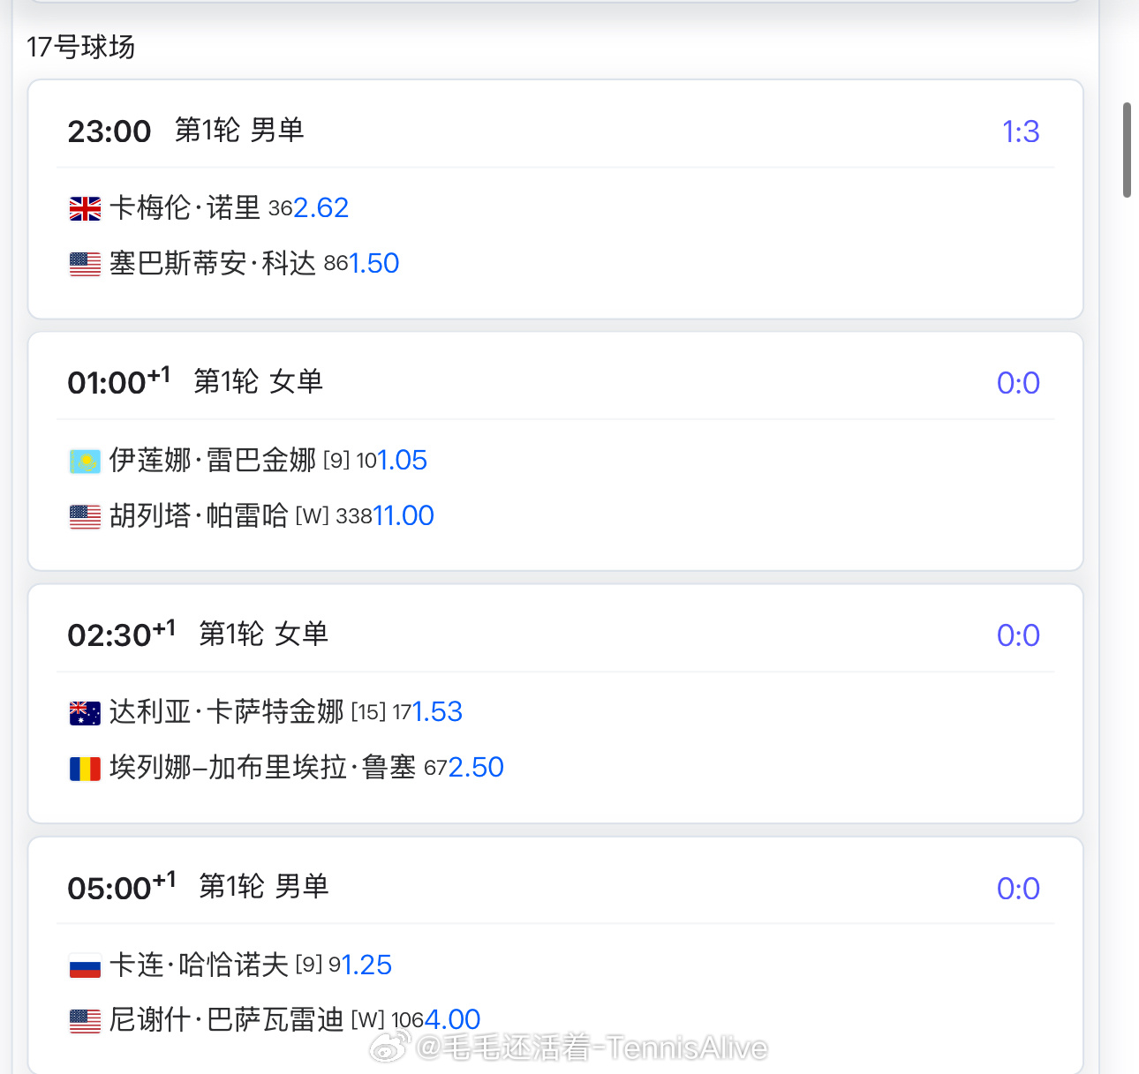Image resolution: width=1139 pixels, height=1074 pixels.
Task: Click the US flag beside 塞巴斯蒂安·科达
Action: [85, 265]
